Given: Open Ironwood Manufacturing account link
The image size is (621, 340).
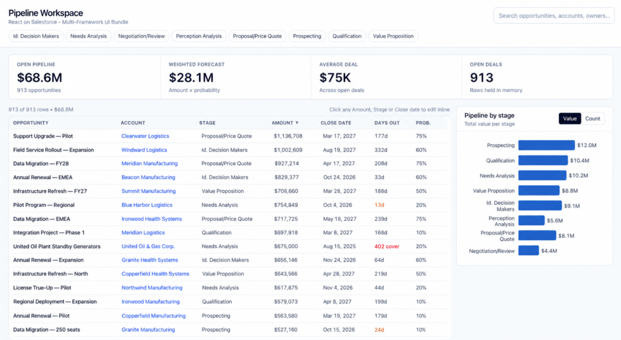Looking at the screenshot, I should (150, 302).
